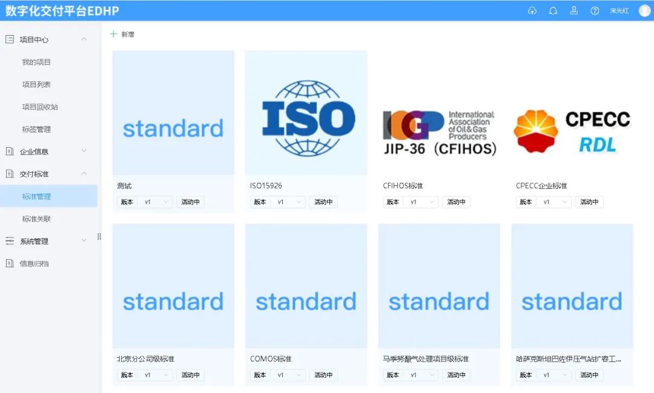This screenshot has width=654, height=393.
Task: Click the 测试 standard thumbnail image
Action: point(173,112)
